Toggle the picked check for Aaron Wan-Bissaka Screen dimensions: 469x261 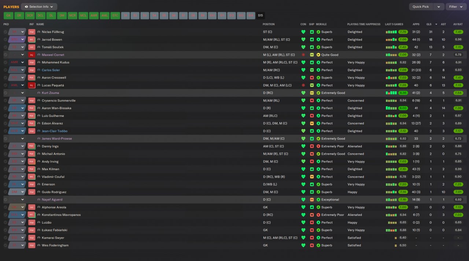click(x=5, y=108)
